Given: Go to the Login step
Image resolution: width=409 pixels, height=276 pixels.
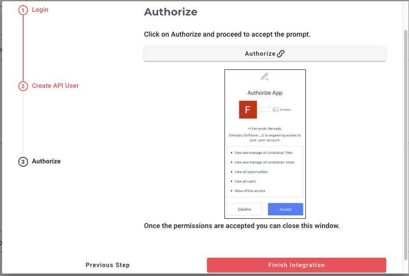Looking at the screenshot, I should pyautogui.click(x=40, y=10).
